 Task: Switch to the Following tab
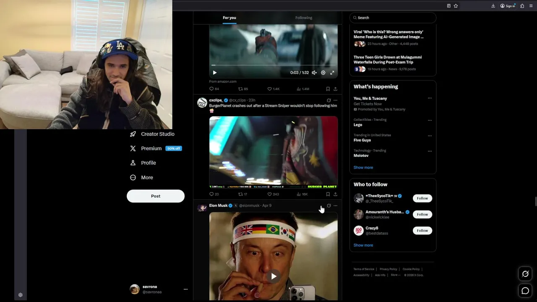(x=304, y=18)
